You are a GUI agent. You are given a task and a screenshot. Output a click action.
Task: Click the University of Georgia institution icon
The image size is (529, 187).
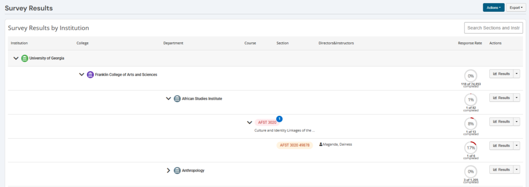(25, 58)
